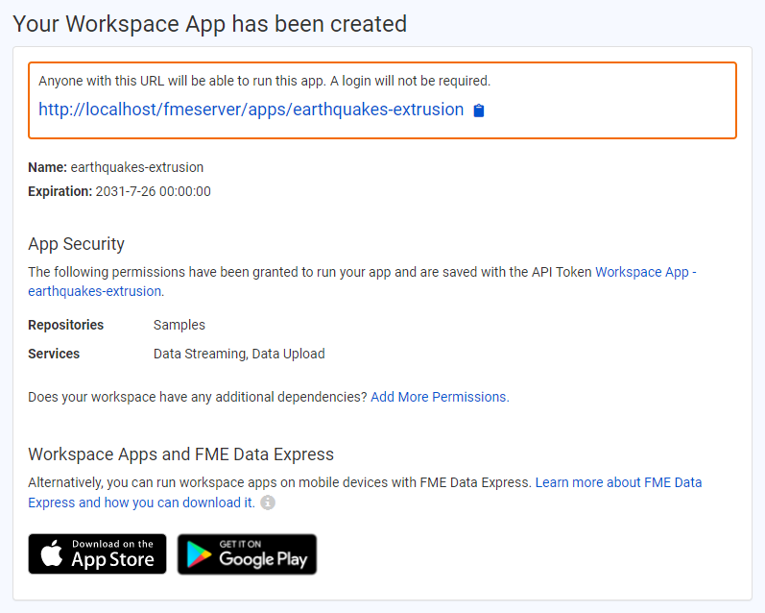The width and height of the screenshot is (765, 613).
Task: Open the Workspace App API token link
Action: [x=641, y=272]
